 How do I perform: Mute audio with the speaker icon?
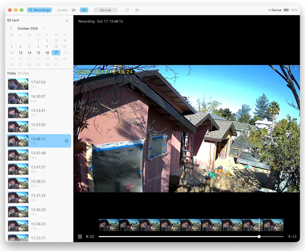point(137,10)
